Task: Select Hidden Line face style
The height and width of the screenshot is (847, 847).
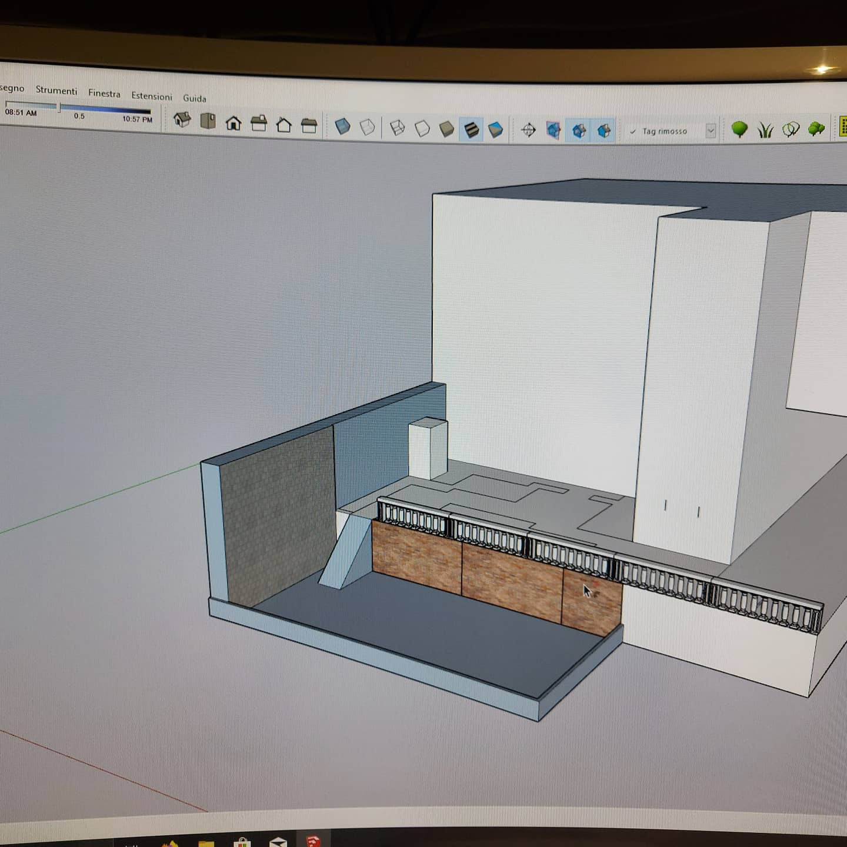Action: (x=422, y=128)
